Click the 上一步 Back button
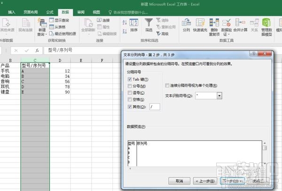This screenshot has width=282, height=191. [205, 181]
